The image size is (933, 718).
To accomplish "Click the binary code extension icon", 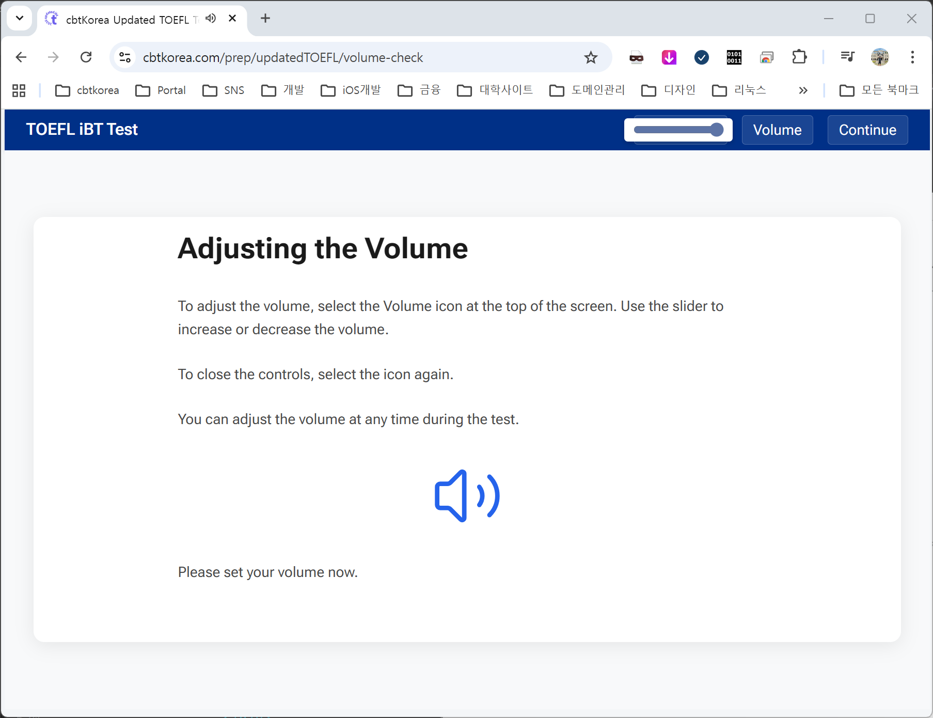I will click(734, 57).
